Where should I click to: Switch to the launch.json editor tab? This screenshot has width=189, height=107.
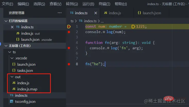152,13
